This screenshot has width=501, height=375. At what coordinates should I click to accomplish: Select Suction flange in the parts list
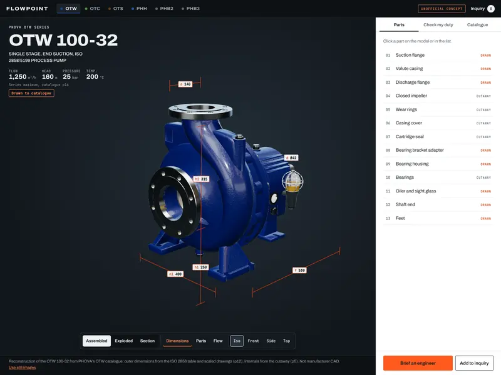coord(438,55)
